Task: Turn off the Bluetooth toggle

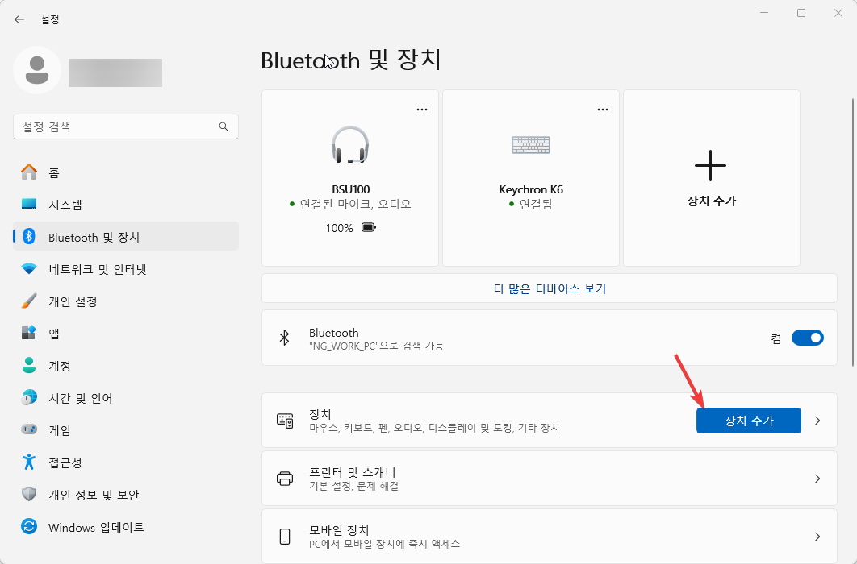Action: tap(809, 338)
